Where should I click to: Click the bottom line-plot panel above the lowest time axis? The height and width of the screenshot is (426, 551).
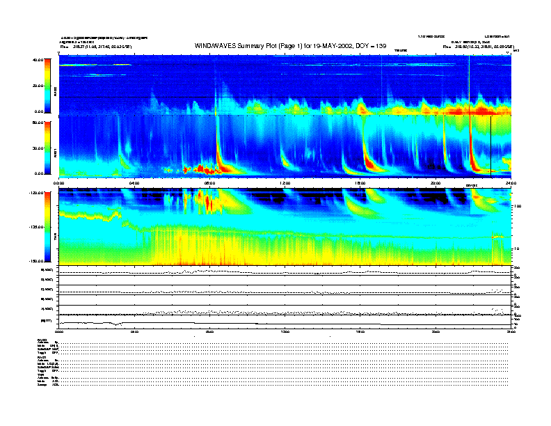[x=285, y=322]
